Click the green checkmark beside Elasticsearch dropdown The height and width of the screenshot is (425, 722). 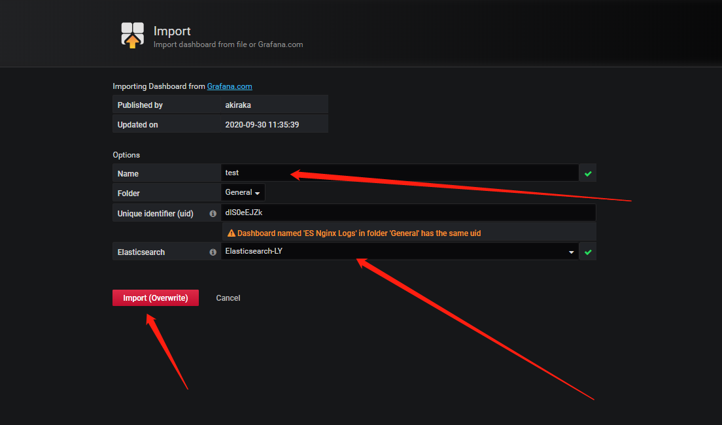588,252
